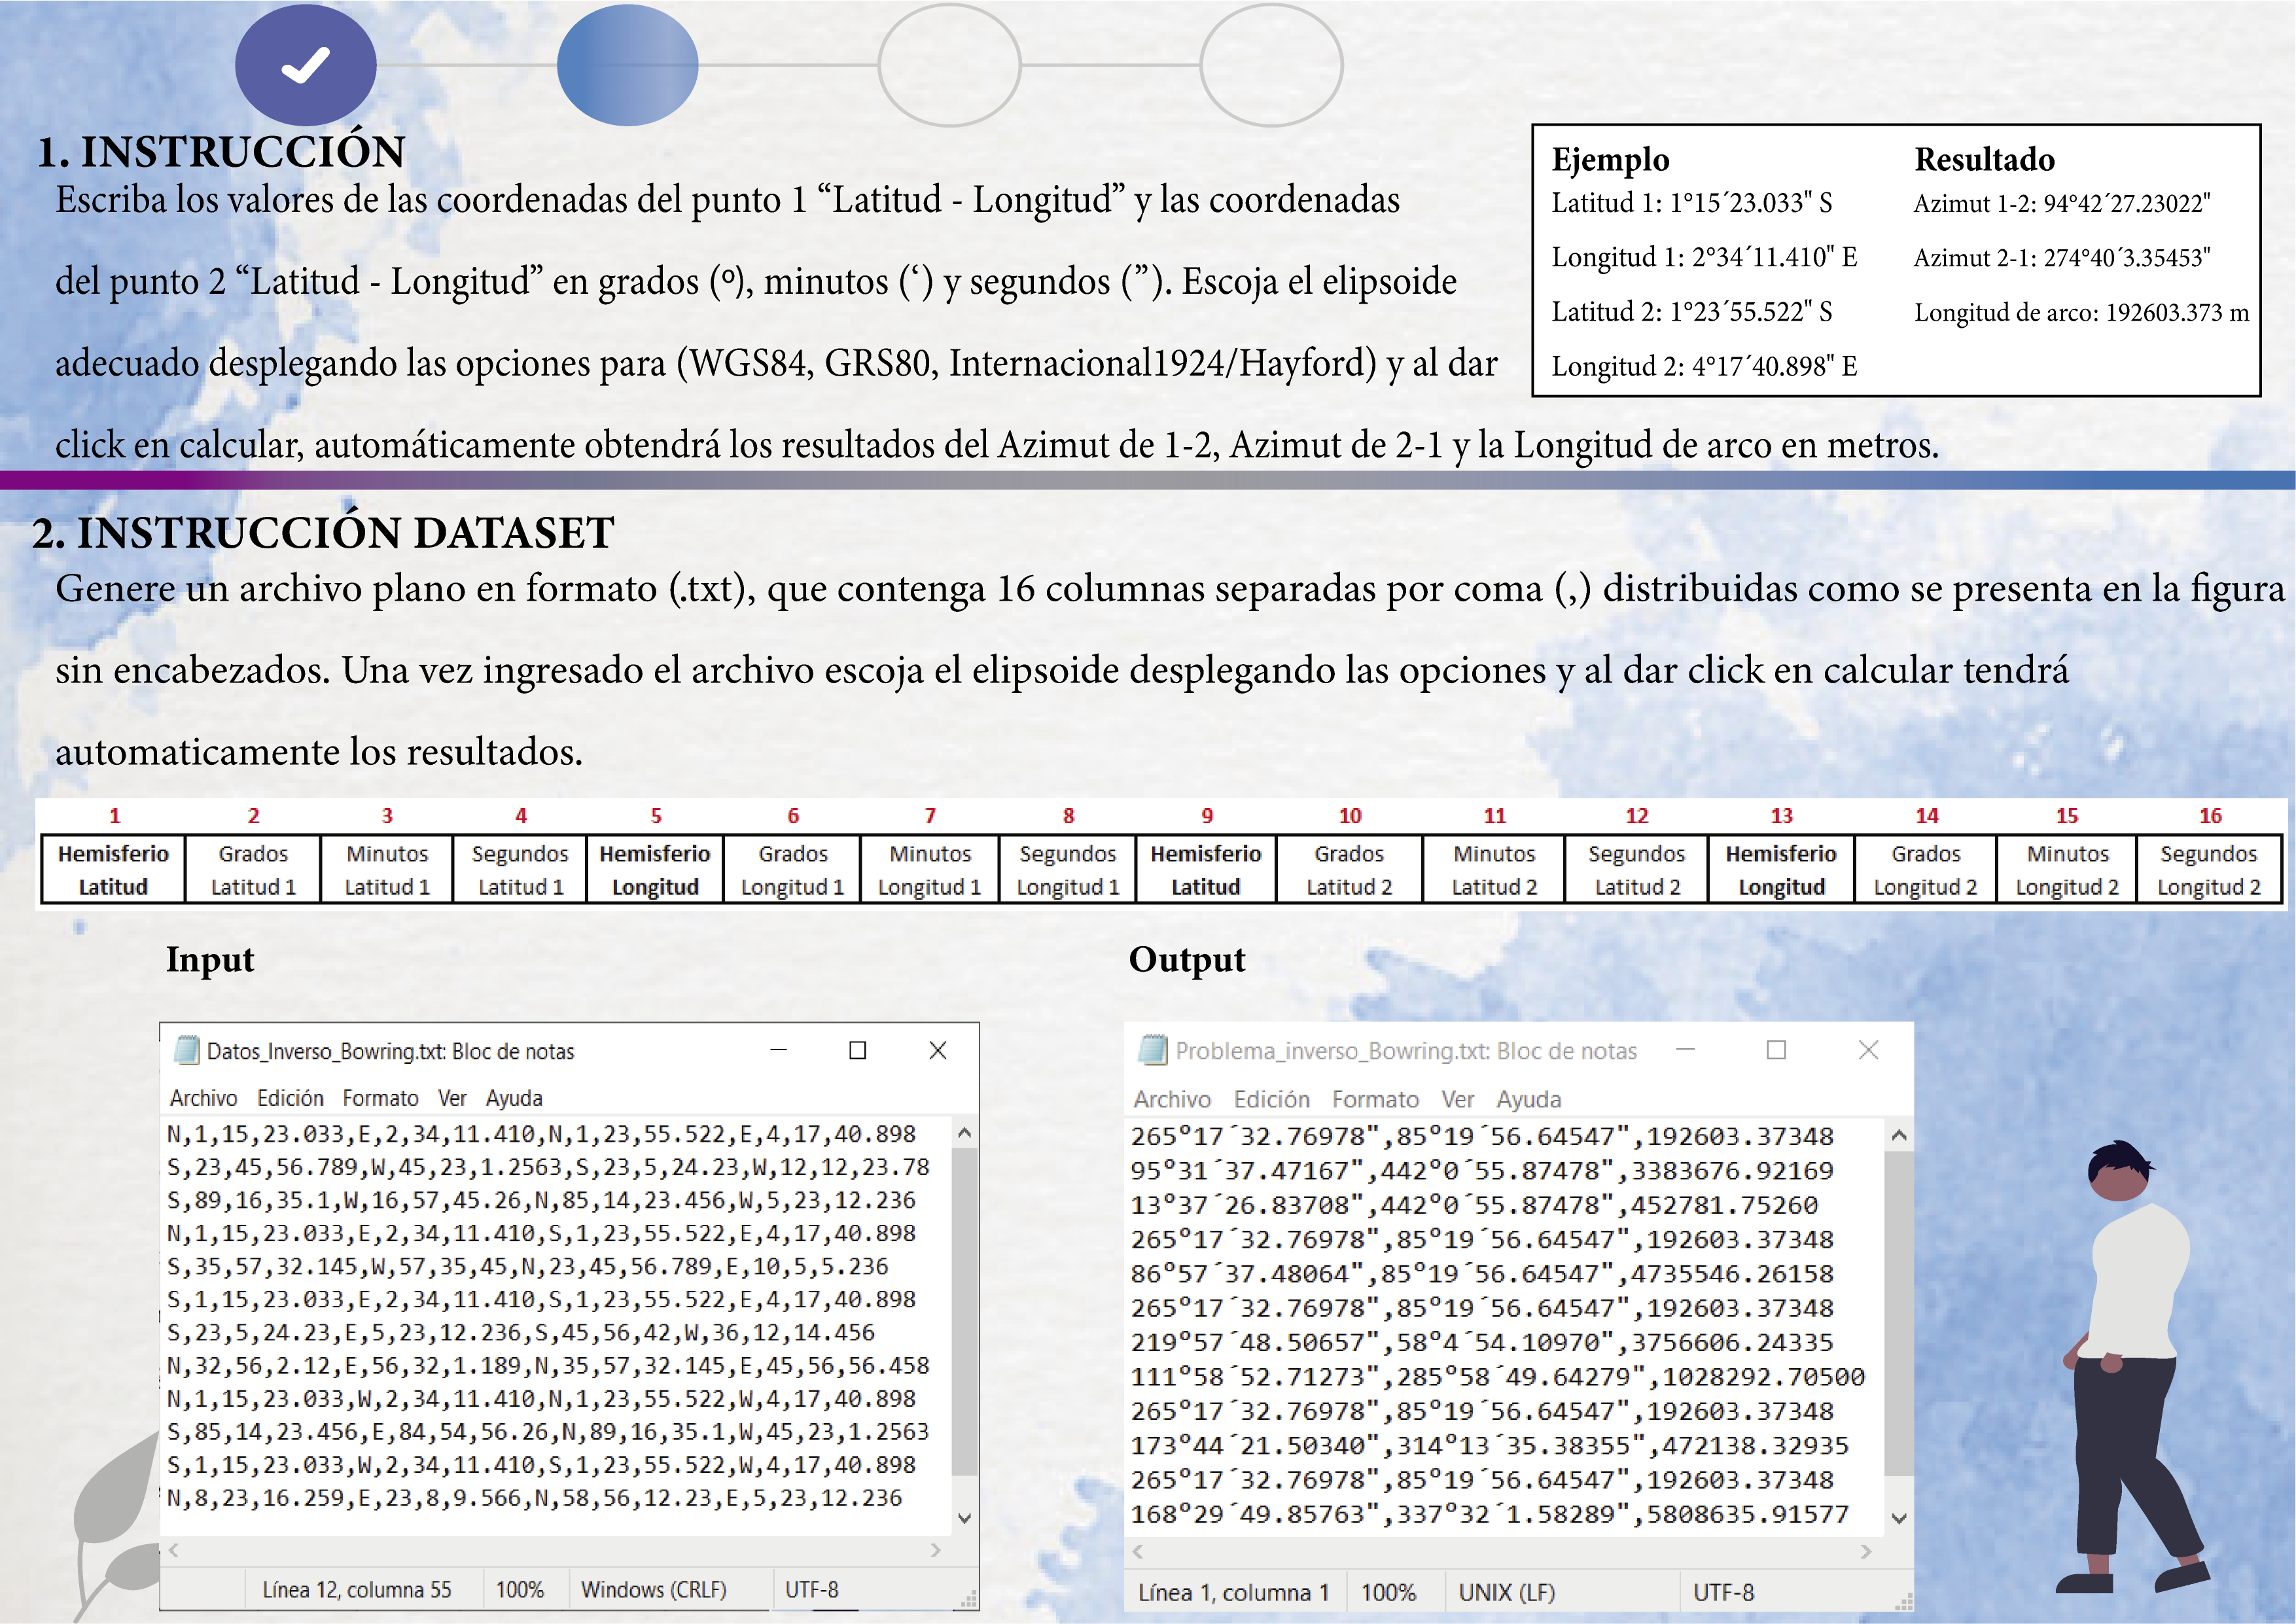This screenshot has width=2296, height=1624.
Task: Select the empty third step circle
Action: pyautogui.click(x=949, y=66)
